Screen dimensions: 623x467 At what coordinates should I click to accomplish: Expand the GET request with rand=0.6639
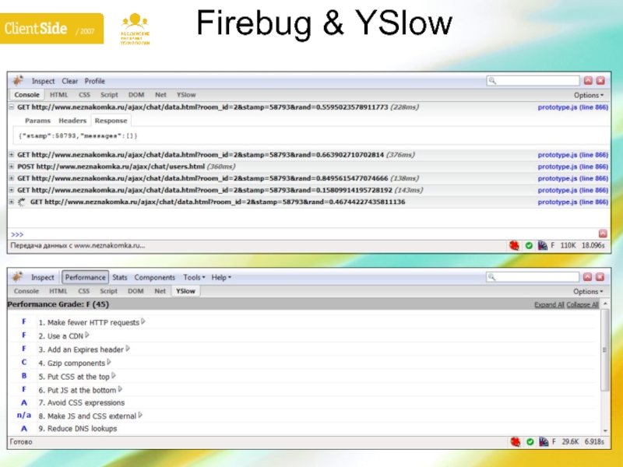pos(12,154)
